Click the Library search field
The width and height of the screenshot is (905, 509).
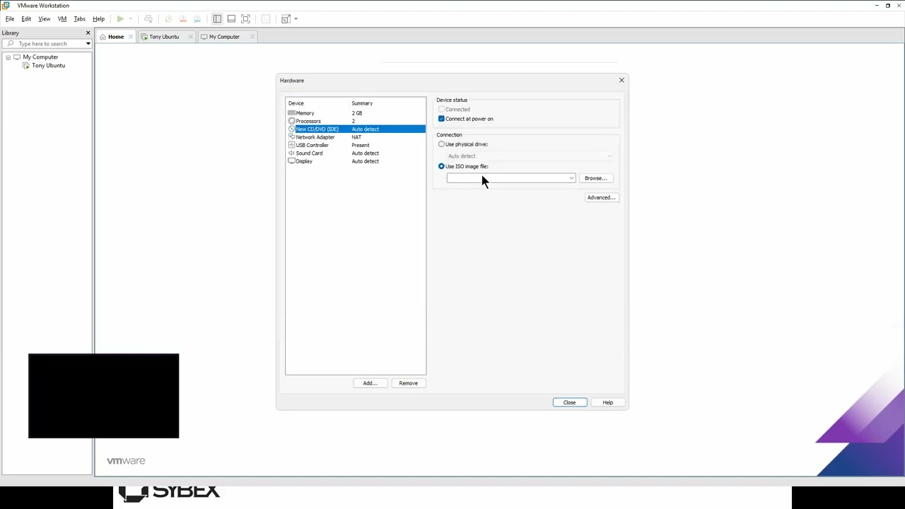click(47, 44)
